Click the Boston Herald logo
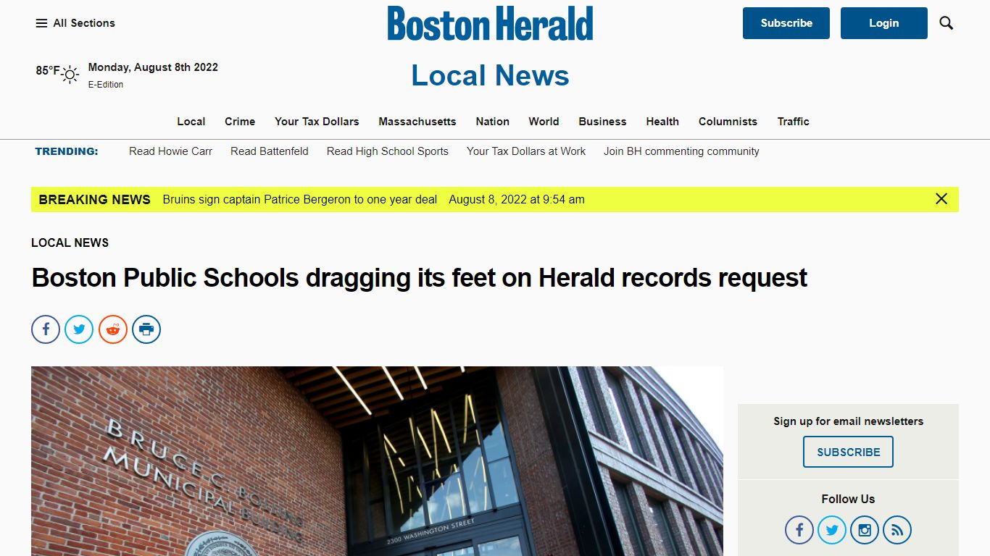This screenshot has height=556, width=990. click(491, 23)
